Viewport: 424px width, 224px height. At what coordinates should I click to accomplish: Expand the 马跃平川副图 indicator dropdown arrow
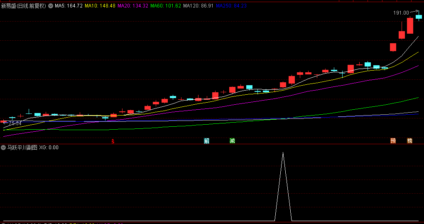coord(3,148)
